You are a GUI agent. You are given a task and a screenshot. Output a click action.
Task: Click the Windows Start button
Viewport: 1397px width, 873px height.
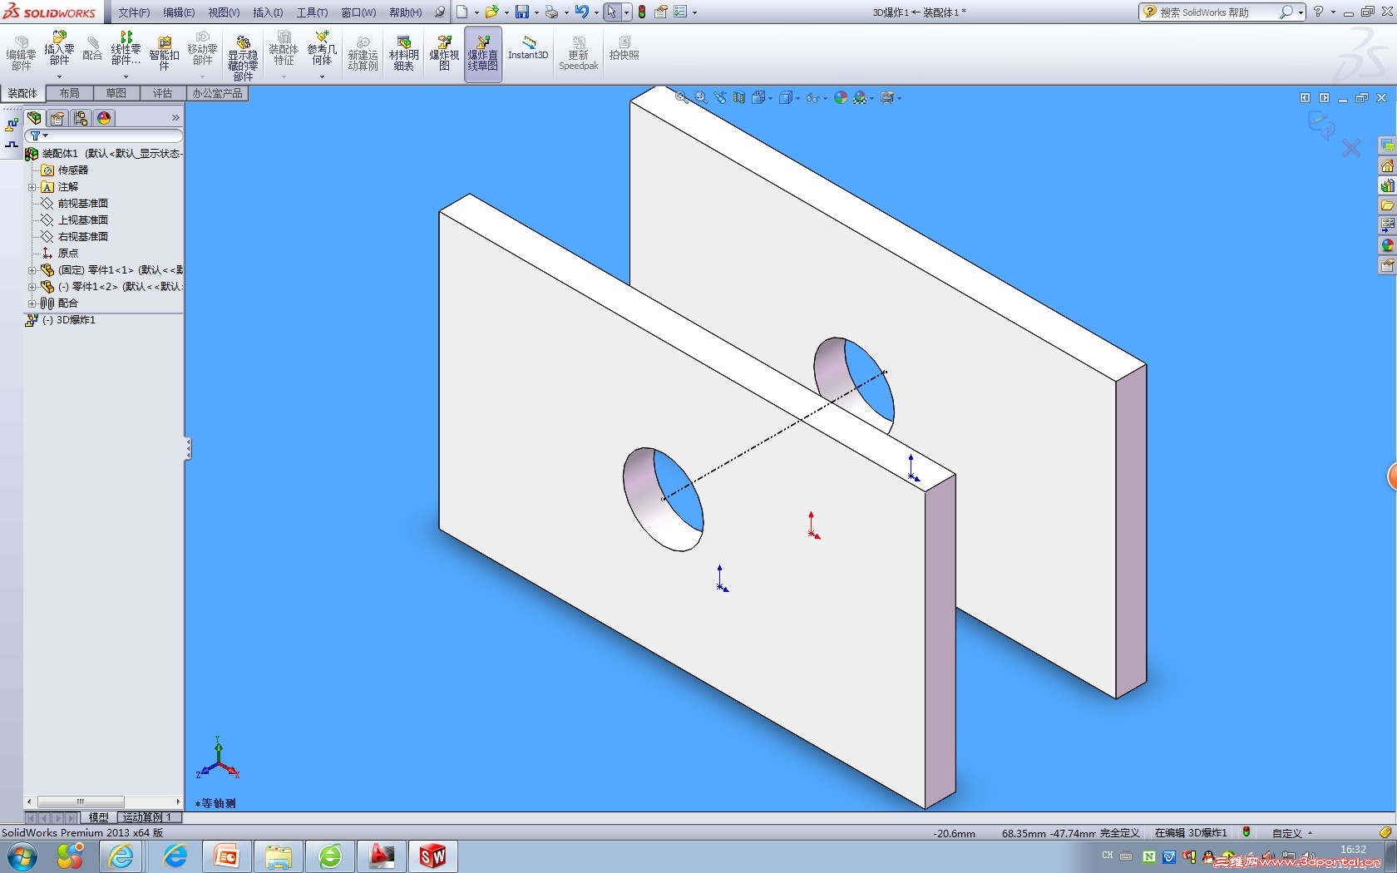click(21, 856)
